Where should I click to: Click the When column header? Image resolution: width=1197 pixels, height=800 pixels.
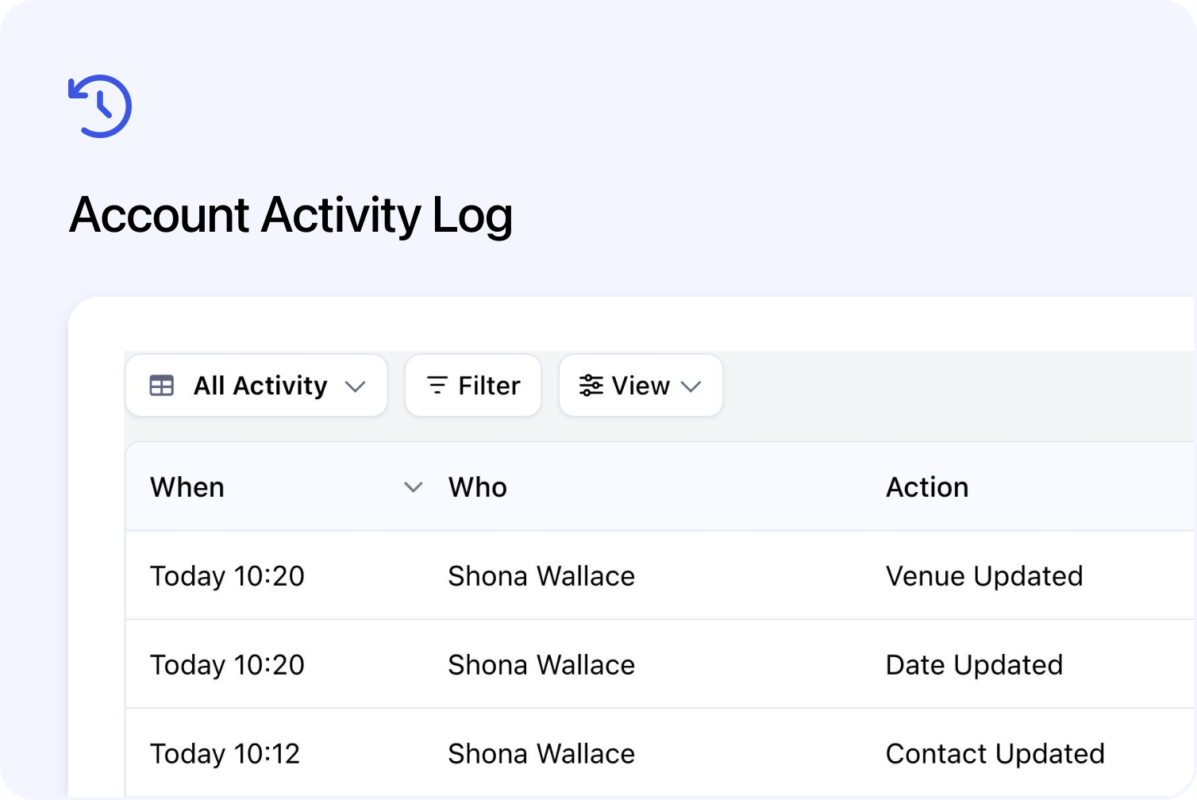(x=187, y=487)
